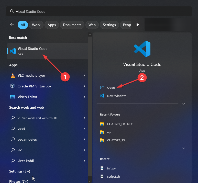This screenshot has height=183, width=198.
Task: Click the Visual Studio Code icon in Best match
Action: [13, 51]
